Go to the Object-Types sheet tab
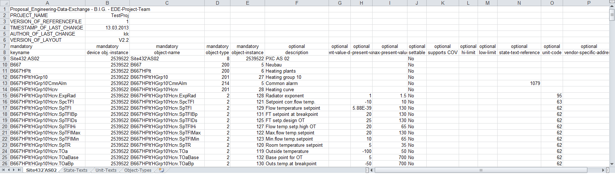 [138, 170]
